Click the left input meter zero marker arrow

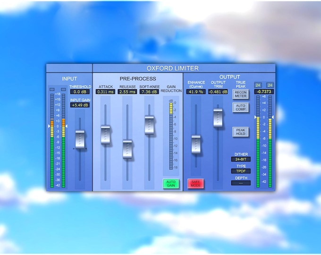coord(49,126)
